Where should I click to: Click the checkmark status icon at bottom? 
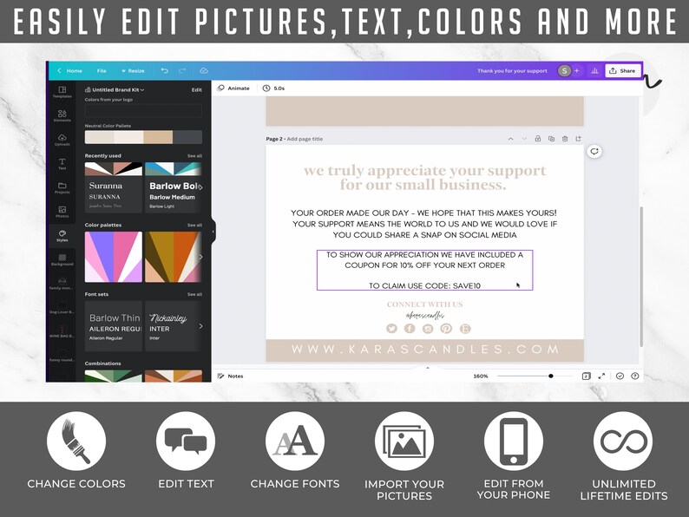(620, 376)
